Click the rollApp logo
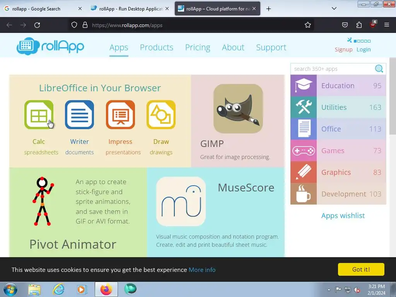Image resolution: width=396 pixels, height=297 pixels. point(50,46)
